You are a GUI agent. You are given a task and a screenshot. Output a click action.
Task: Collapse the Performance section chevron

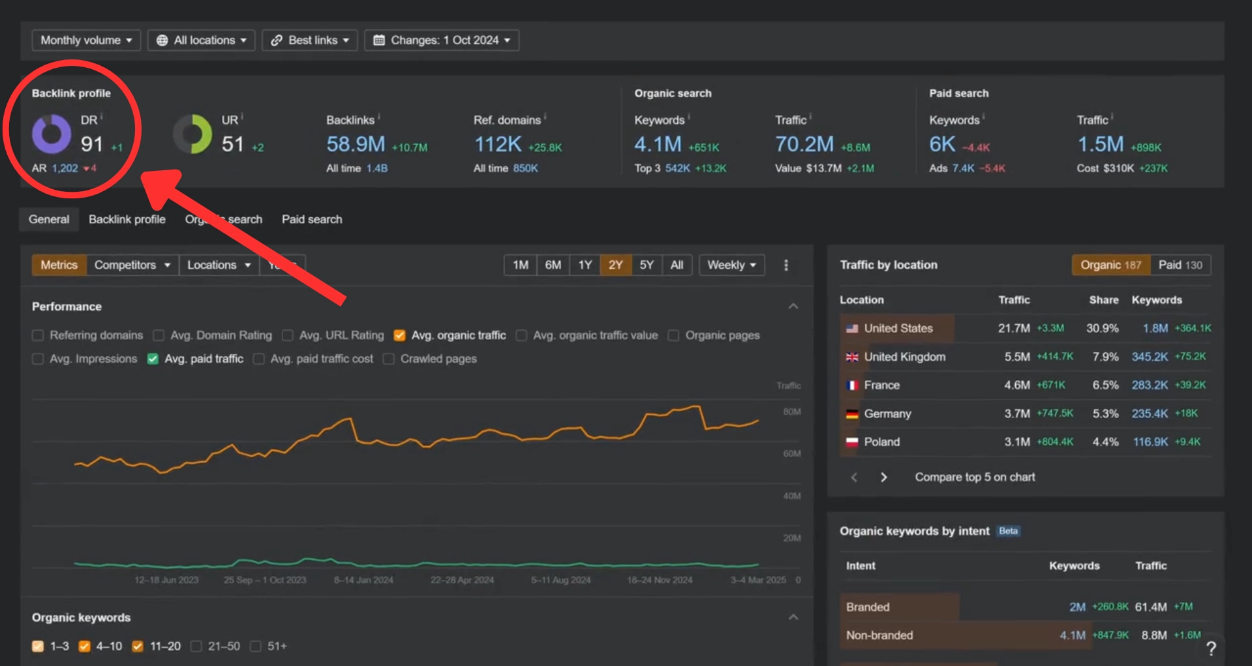pos(793,305)
